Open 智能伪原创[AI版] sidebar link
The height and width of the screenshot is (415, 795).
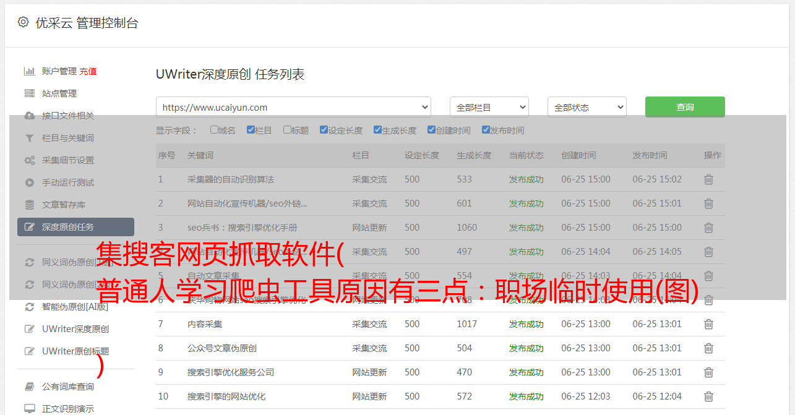pyautogui.click(x=75, y=307)
